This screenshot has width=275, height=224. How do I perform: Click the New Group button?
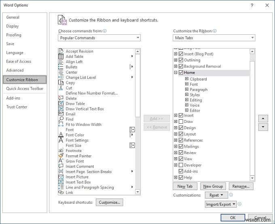[213, 186]
